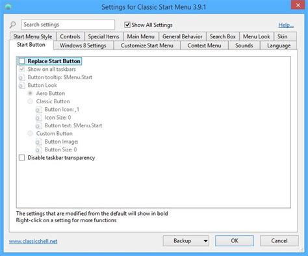Click the Button Look setting icon
This screenshot has width=308, height=256.
[21, 85]
